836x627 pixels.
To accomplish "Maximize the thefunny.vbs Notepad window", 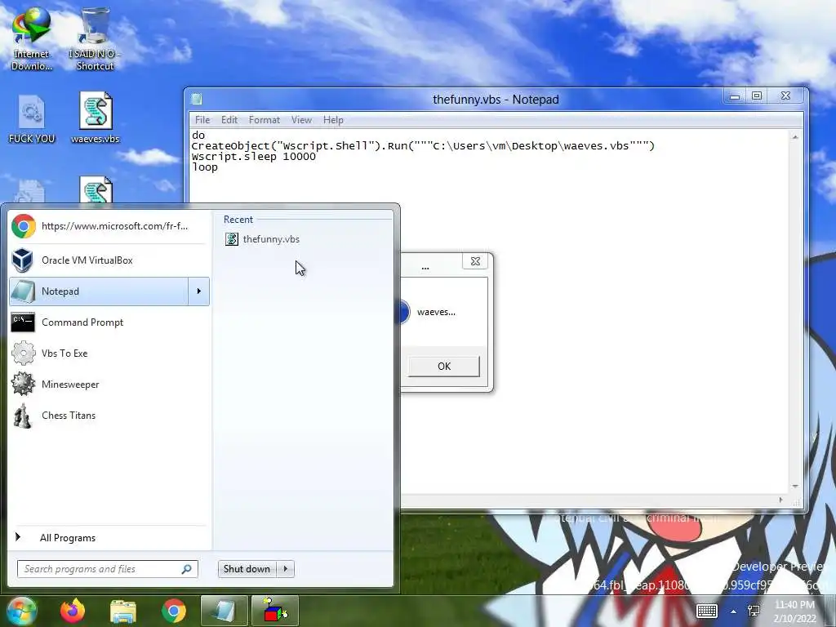I will coord(757,96).
